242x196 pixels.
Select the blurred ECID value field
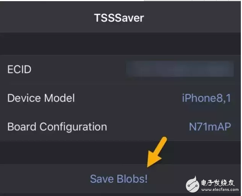point(180,69)
